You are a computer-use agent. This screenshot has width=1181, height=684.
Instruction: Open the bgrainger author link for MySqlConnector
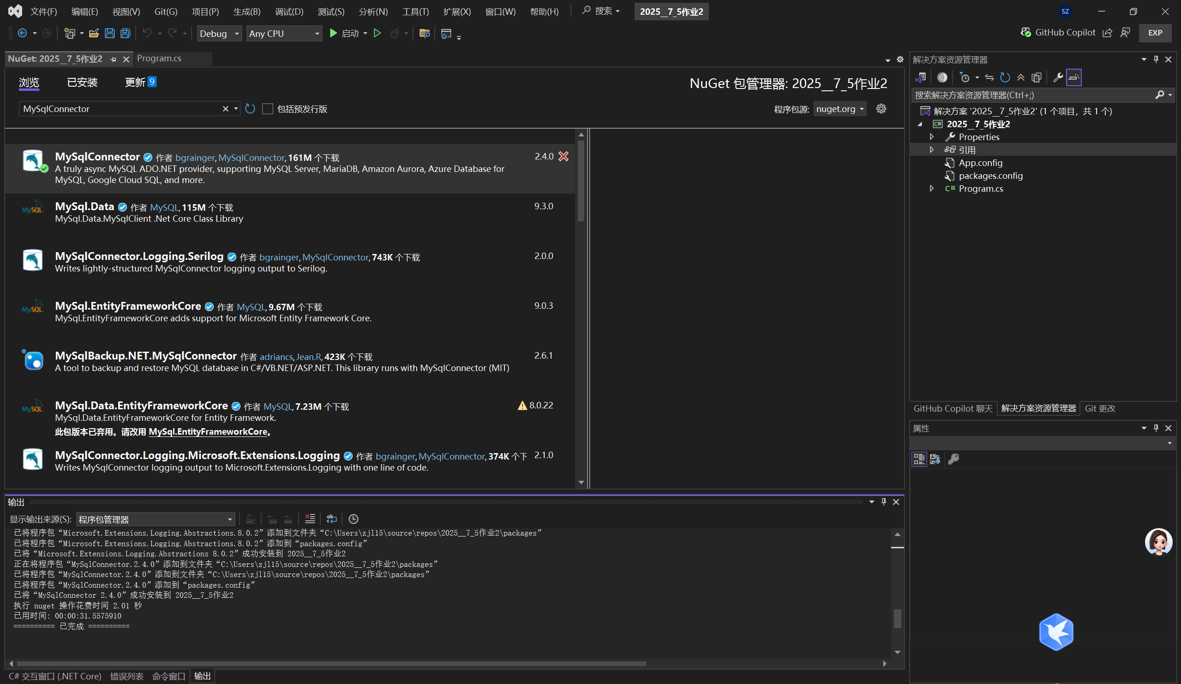pyautogui.click(x=194, y=158)
